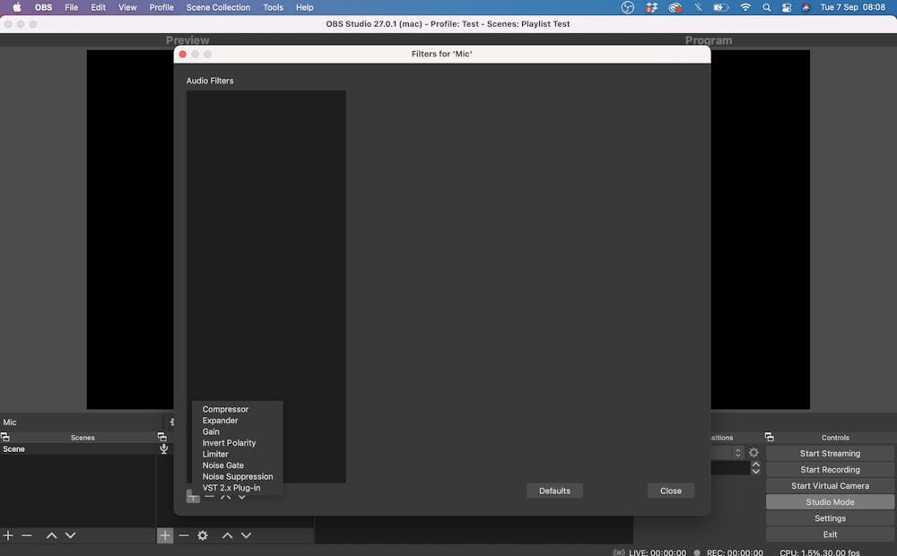Click the Program preview area

pos(761,229)
